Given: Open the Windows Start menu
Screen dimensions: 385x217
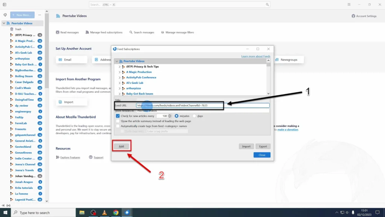Looking at the screenshot, I should 5,212.
